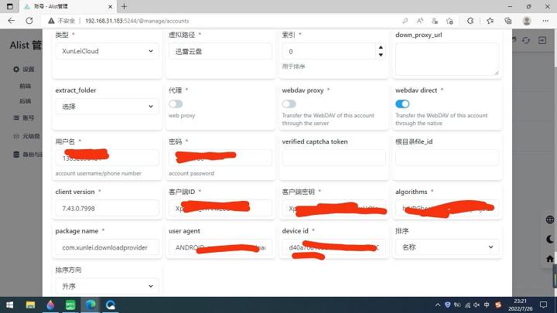Open 设置 in the Alist sidebar

click(x=24, y=70)
